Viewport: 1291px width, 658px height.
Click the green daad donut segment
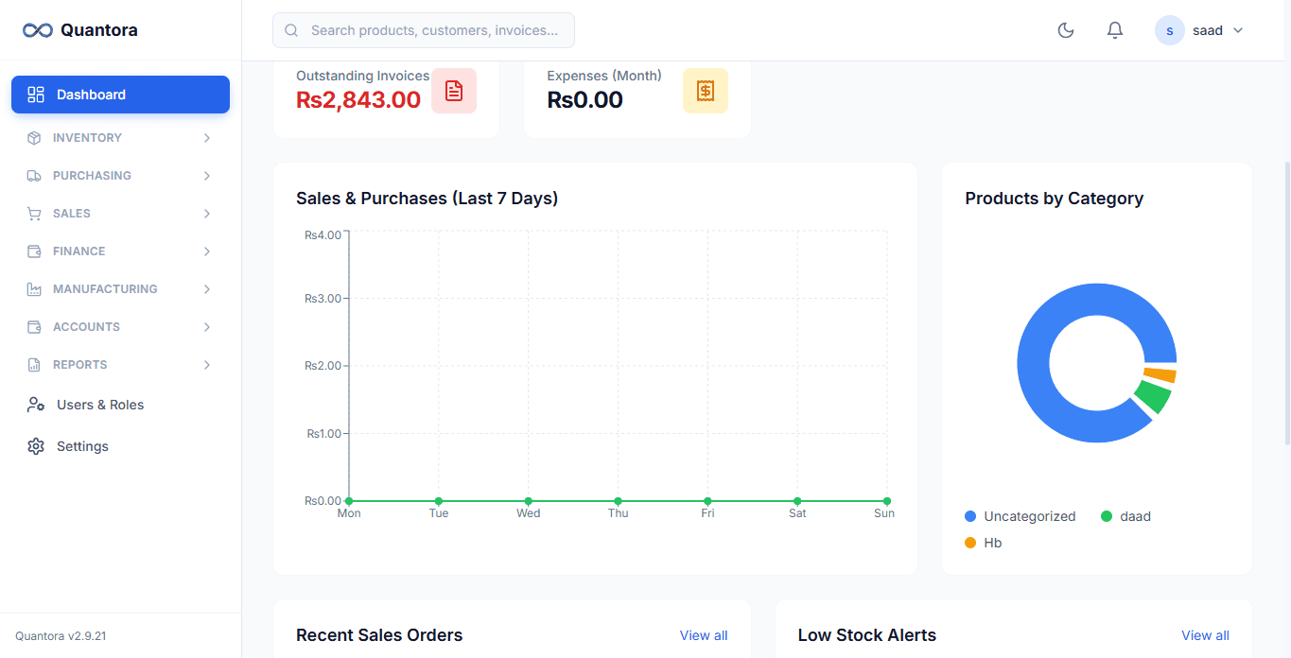coord(1153,397)
